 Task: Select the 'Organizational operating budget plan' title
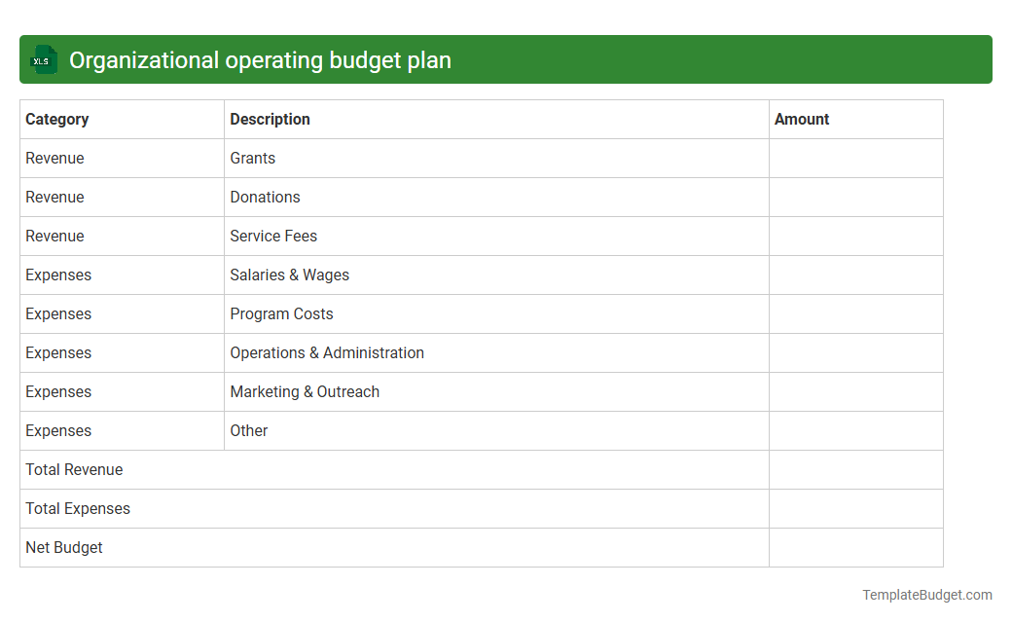[263, 59]
